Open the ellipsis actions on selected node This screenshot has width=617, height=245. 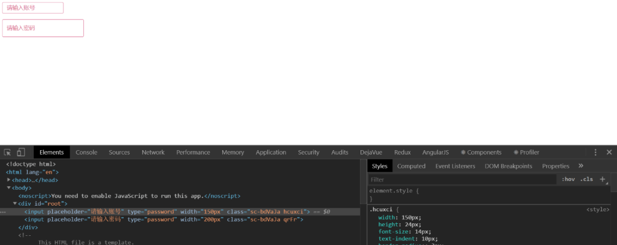(3, 212)
